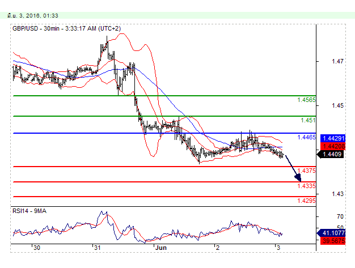Click the RSI value tag 41.1077

[331, 233]
